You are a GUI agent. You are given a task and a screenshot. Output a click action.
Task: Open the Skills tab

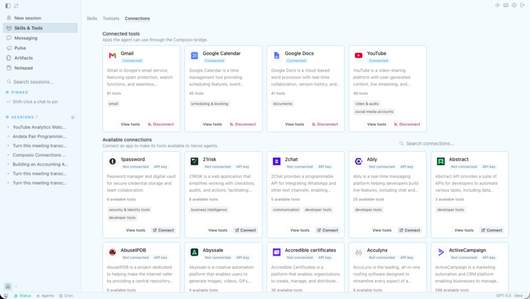(x=91, y=18)
